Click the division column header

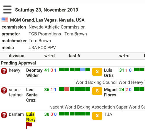click(x=17, y=56)
